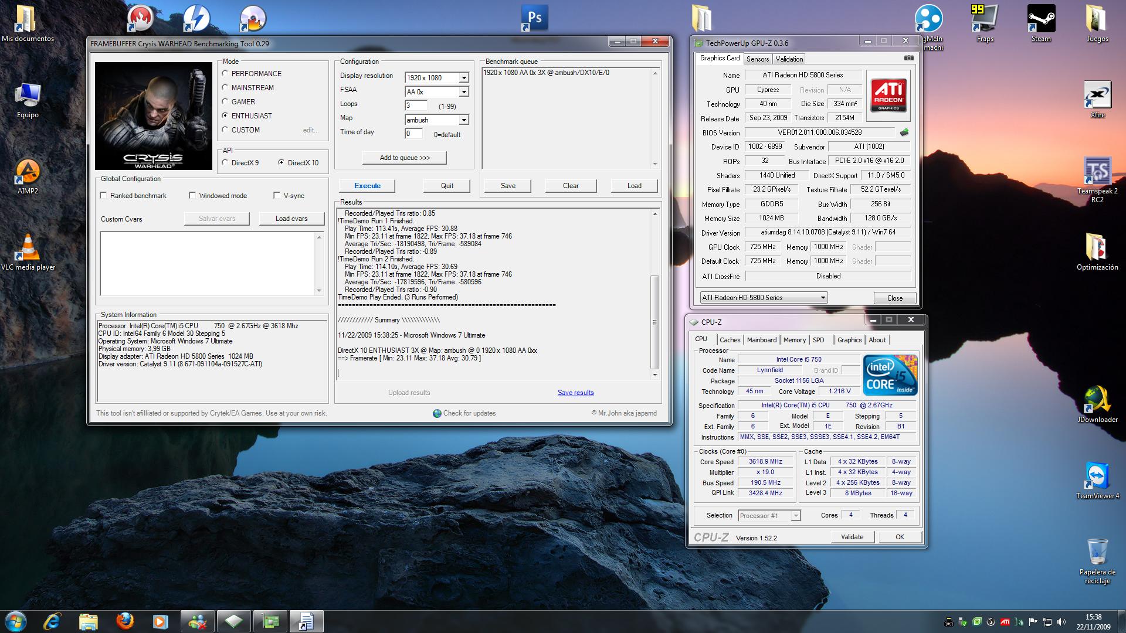Open Papelera de reciclaje
Screen dimensions: 1126x633
coord(1097,561)
